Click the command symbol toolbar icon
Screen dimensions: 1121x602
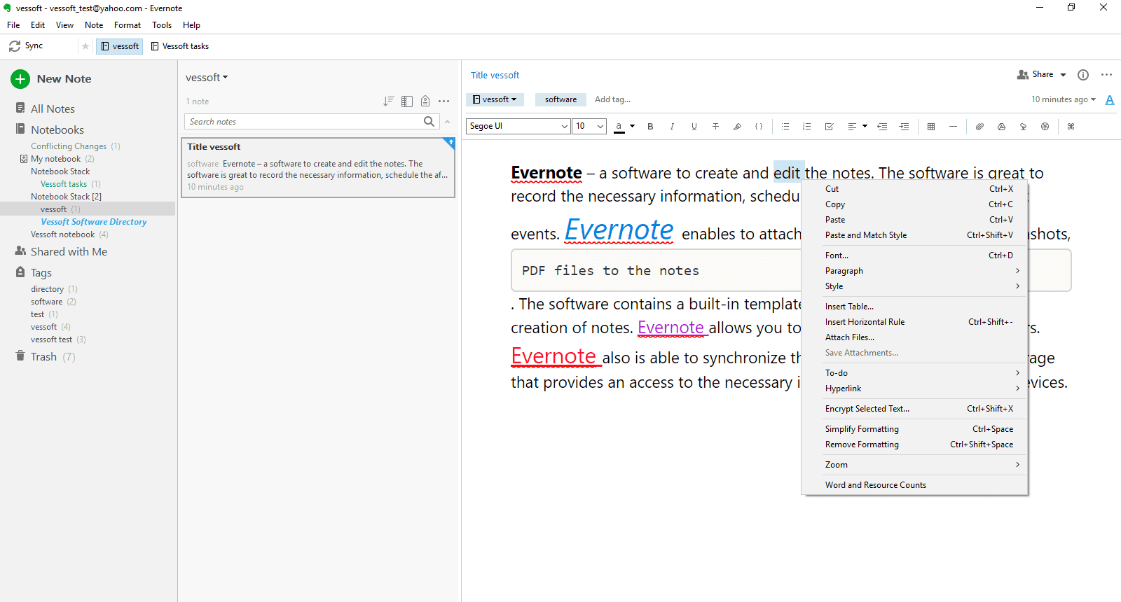[x=1071, y=127]
